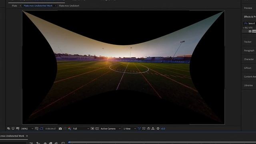
Task: Click the Undistorted Work timeline tab
Action: point(12,136)
